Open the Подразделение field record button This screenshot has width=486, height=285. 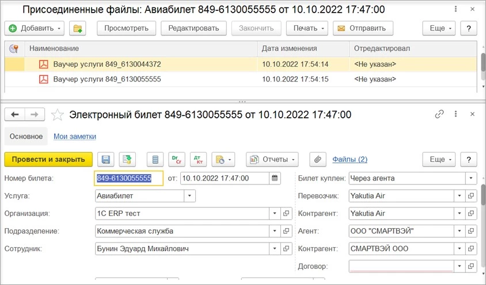pos(286,231)
